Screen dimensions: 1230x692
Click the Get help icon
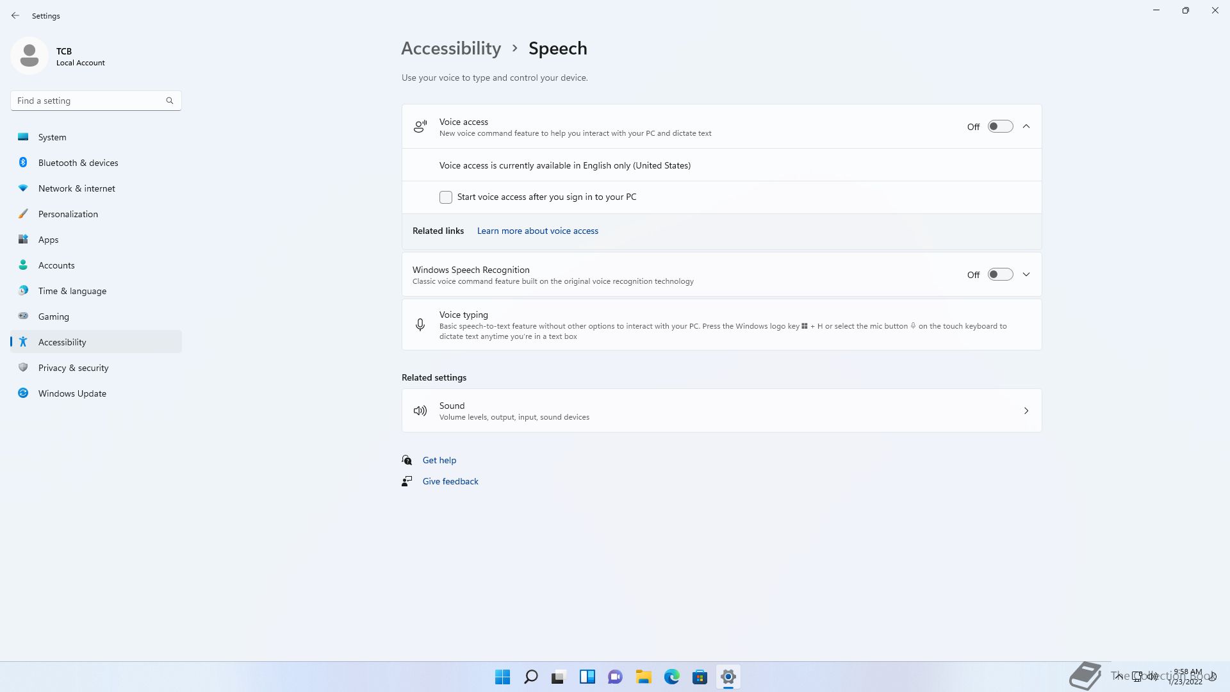pyautogui.click(x=407, y=460)
